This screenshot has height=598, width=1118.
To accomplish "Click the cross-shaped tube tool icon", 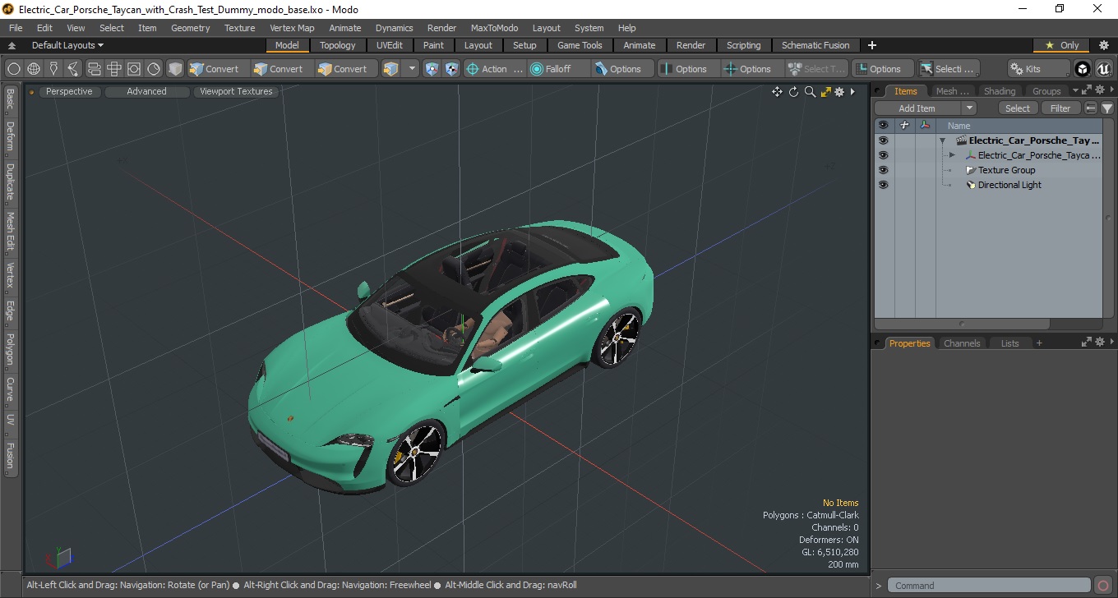I will click(114, 69).
